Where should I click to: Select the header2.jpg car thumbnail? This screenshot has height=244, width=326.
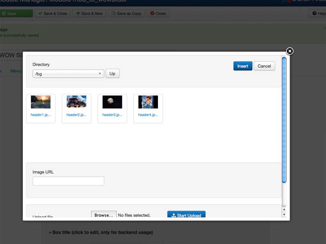tap(76, 102)
